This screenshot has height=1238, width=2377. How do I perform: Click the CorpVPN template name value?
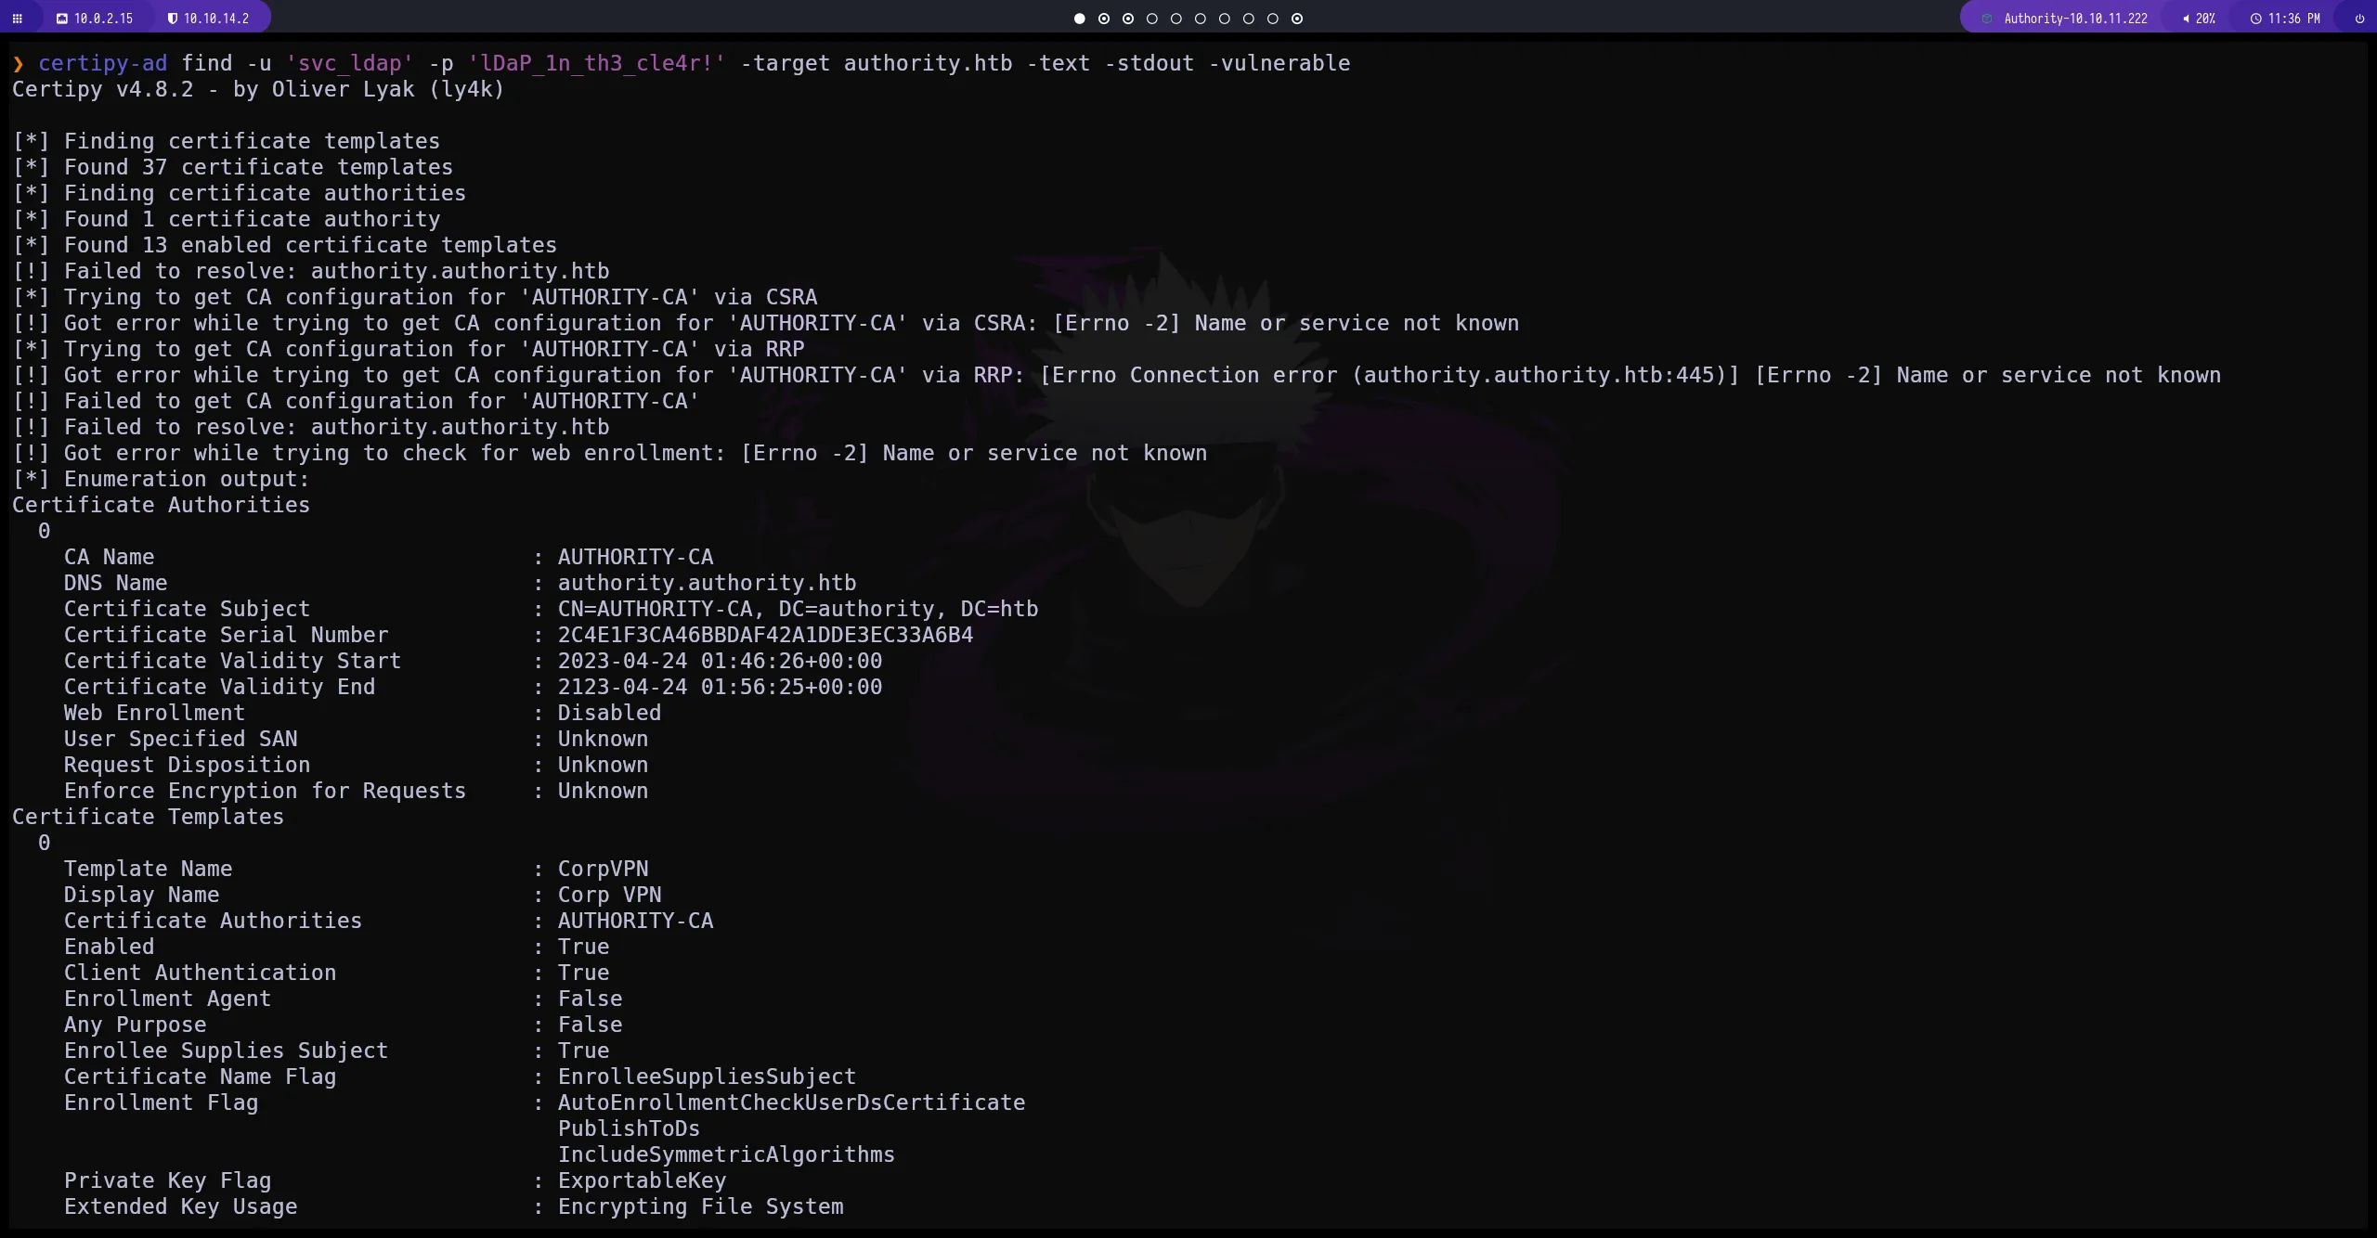pos(603,869)
